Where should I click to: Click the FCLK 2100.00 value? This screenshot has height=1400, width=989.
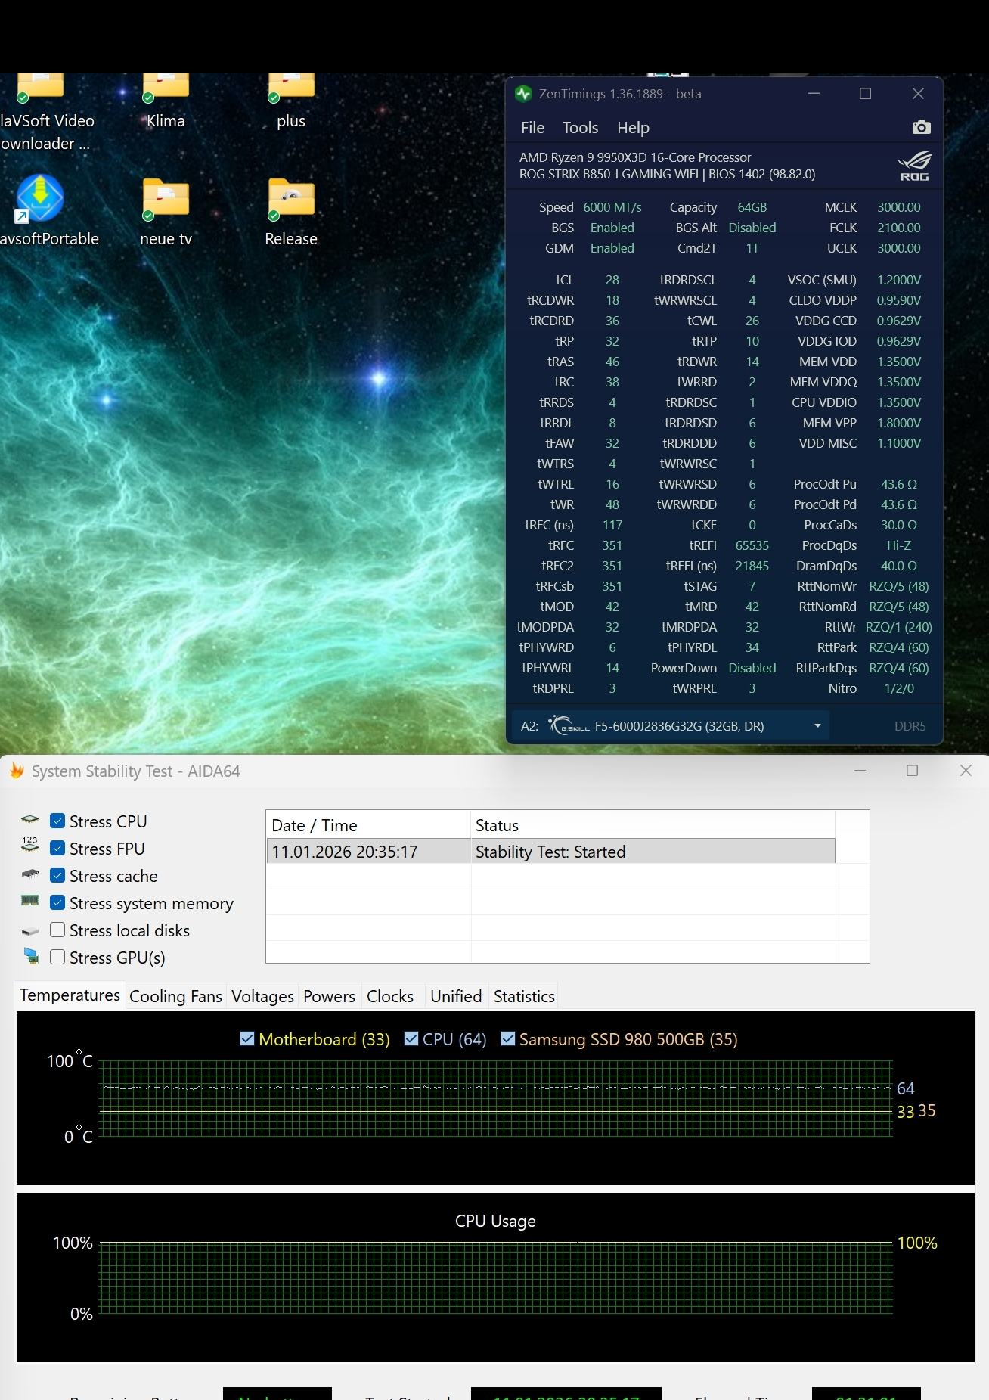[899, 227]
